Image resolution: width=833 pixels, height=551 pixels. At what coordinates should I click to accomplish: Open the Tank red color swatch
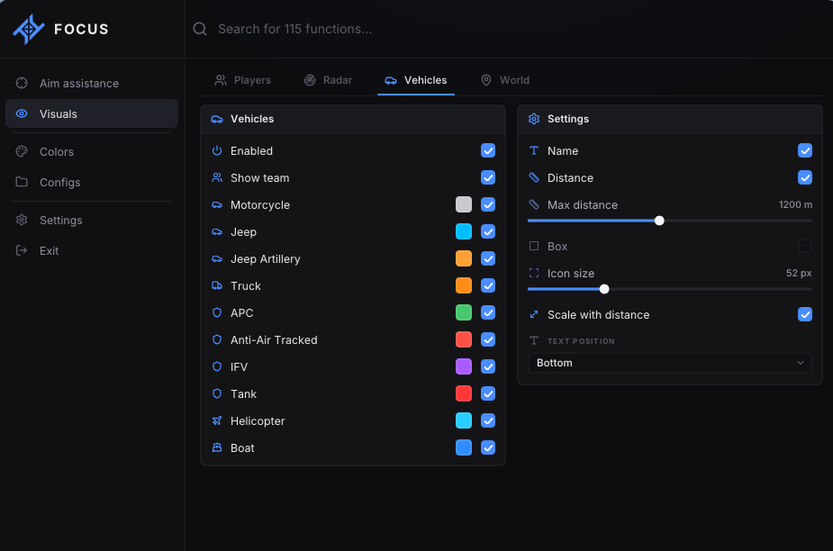pos(463,393)
